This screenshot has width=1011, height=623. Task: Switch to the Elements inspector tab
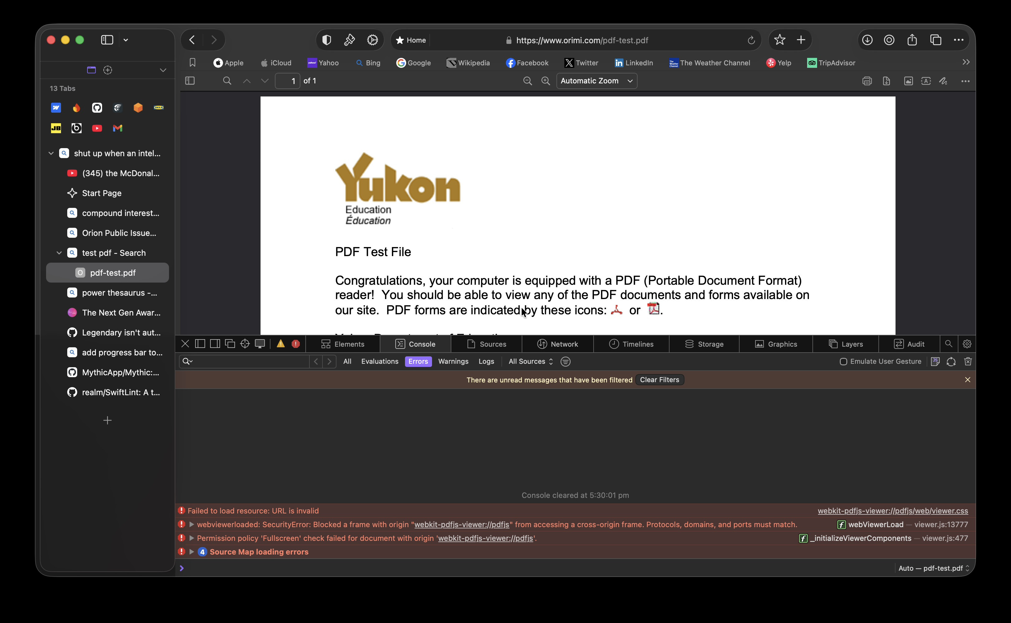tap(343, 344)
